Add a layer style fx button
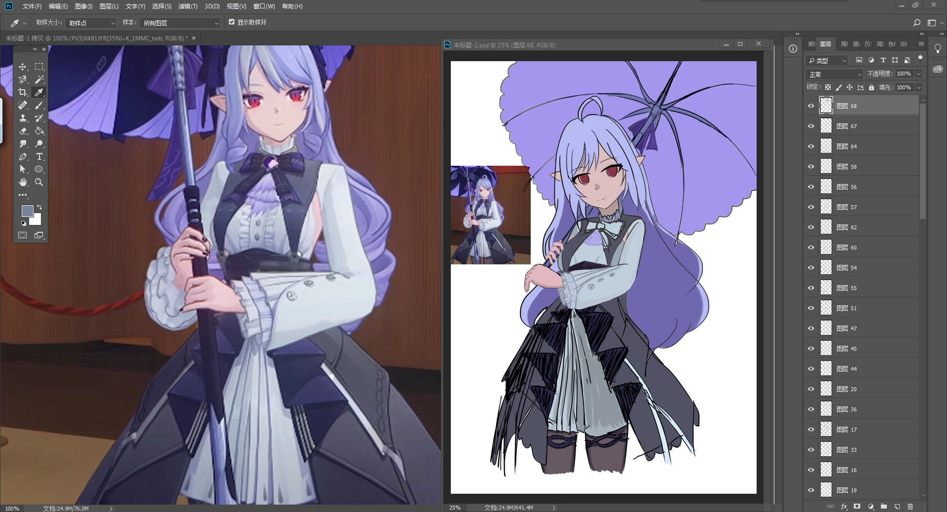 click(x=844, y=507)
